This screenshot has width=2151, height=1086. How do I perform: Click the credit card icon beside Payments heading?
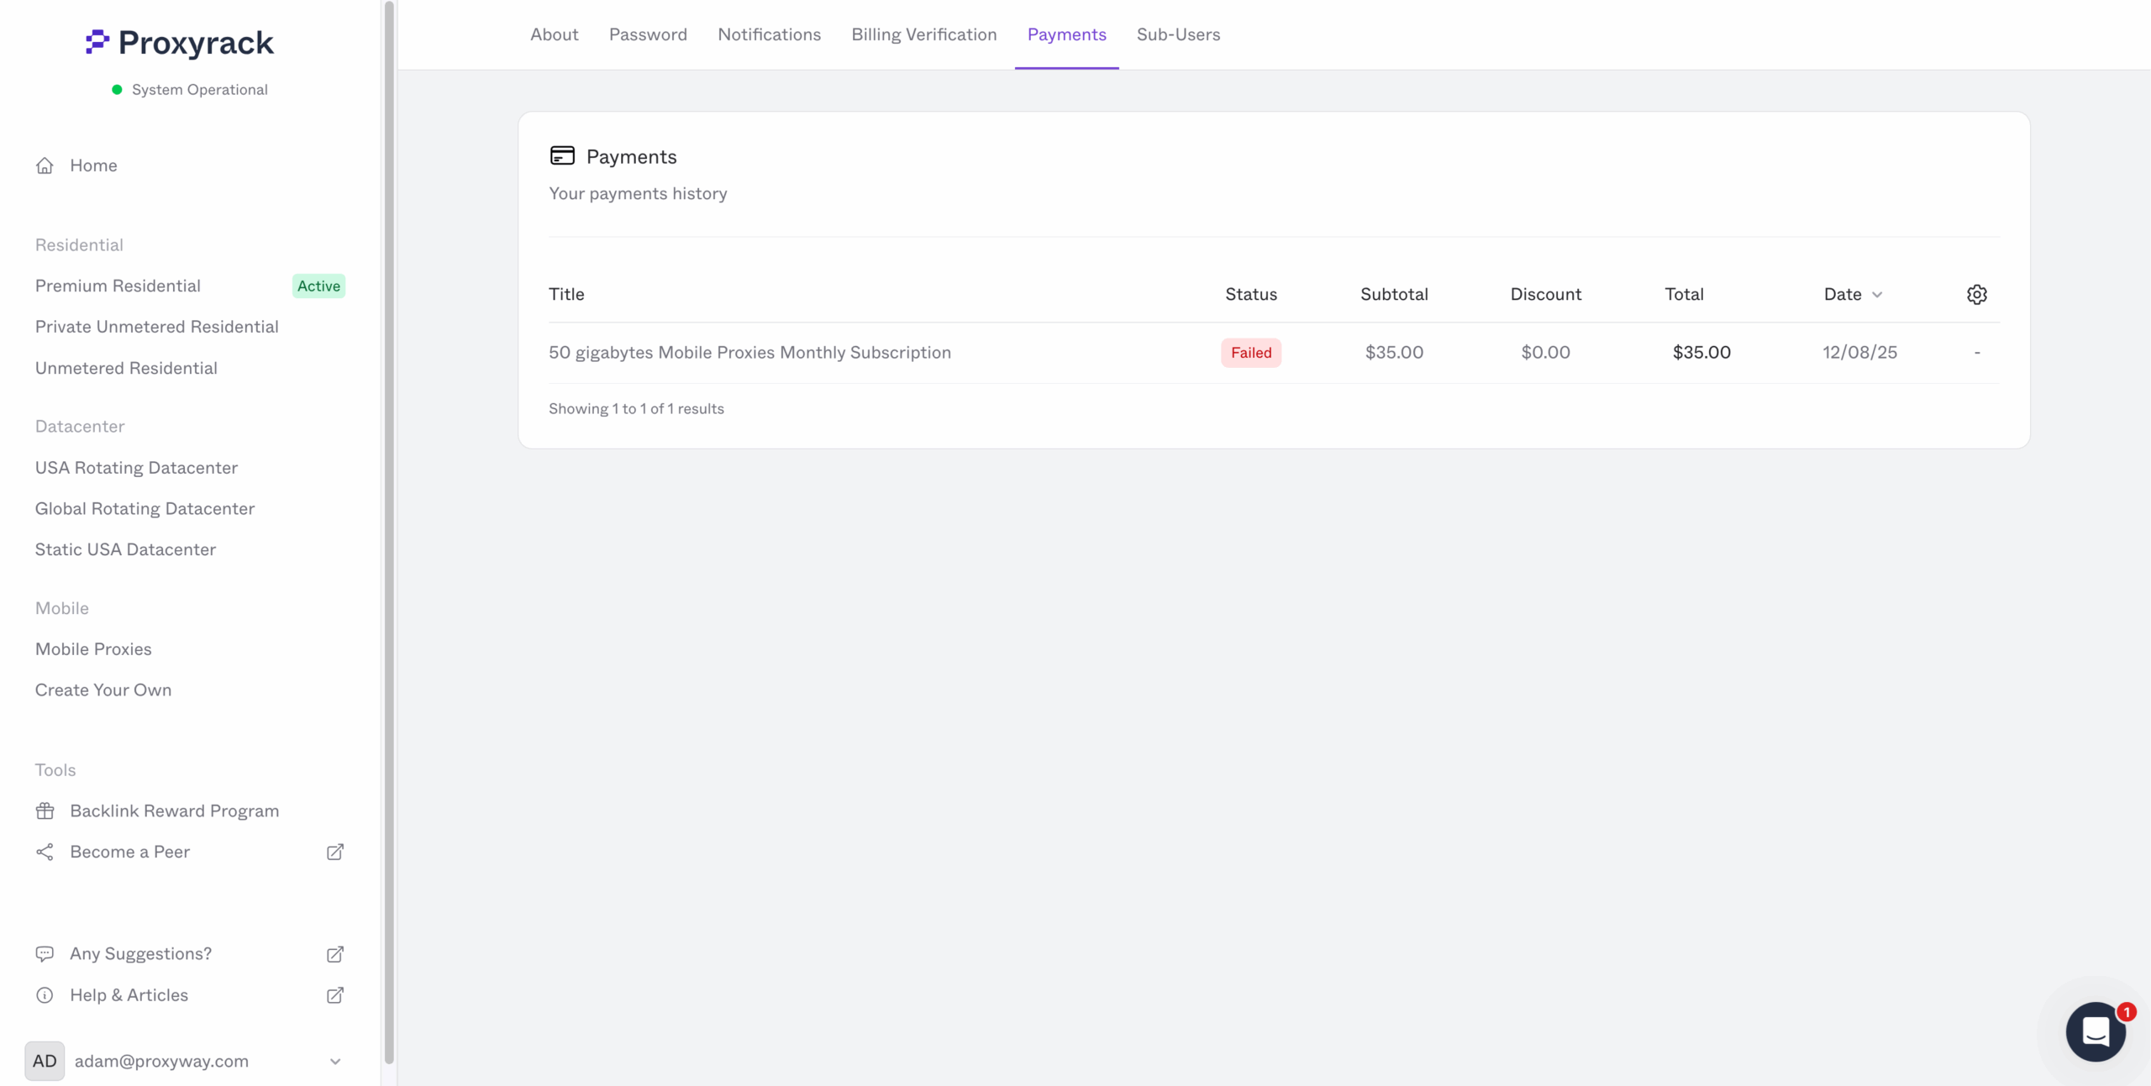tap(562, 155)
